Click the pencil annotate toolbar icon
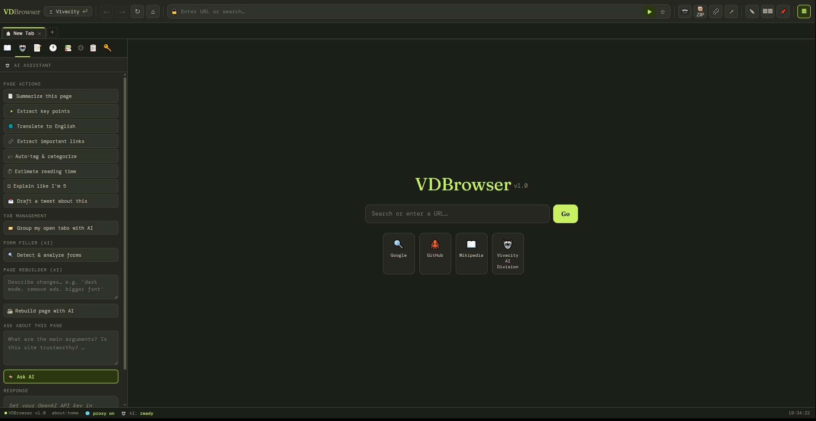The width and height of the screenshot is (816, 421). (752, 12)
